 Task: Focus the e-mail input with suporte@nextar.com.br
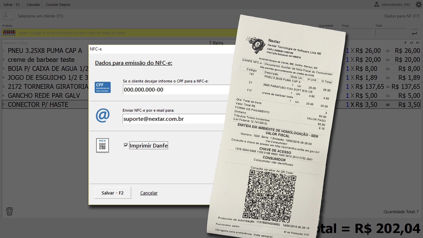174,119
